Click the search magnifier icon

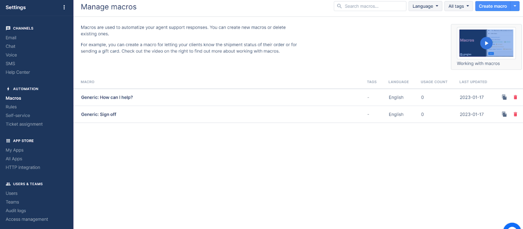pyautogui.click(x=339, y=6)
